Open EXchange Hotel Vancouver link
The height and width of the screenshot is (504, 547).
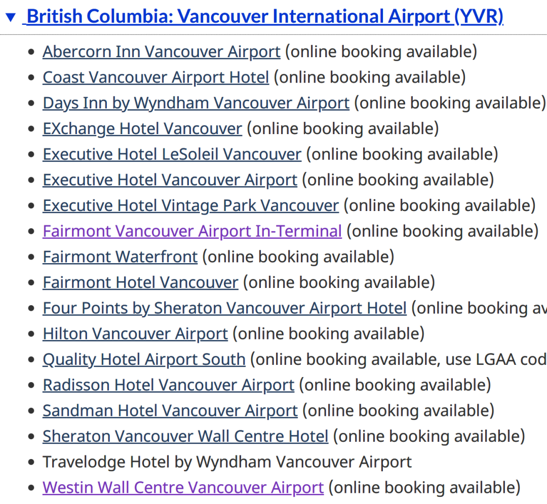pyautogui.click(x=142, y=129)
